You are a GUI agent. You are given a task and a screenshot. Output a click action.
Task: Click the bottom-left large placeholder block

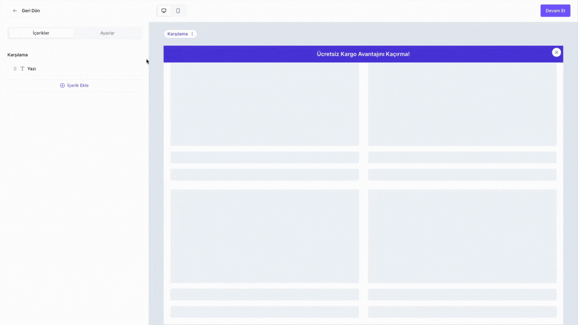(264, 236)
